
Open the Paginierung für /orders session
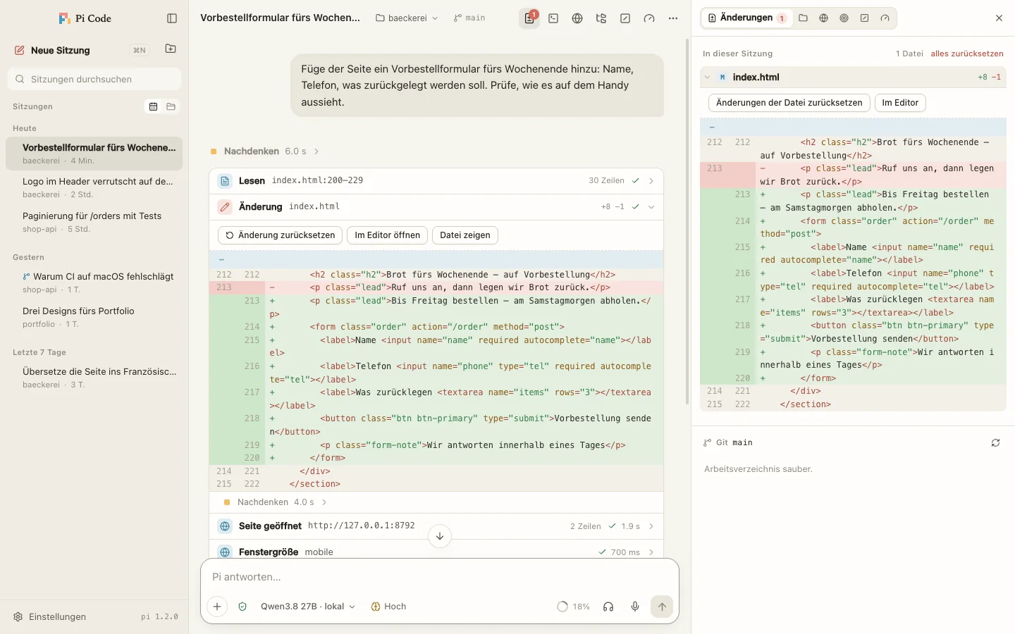(94, 222)
